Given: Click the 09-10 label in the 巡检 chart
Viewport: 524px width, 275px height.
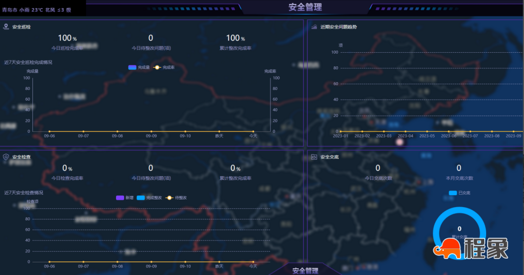Looking at the screenshot, I should tap(185, 136).
